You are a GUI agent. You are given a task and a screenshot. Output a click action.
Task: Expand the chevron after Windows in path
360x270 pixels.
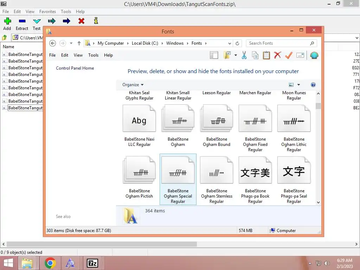(188, 43)
